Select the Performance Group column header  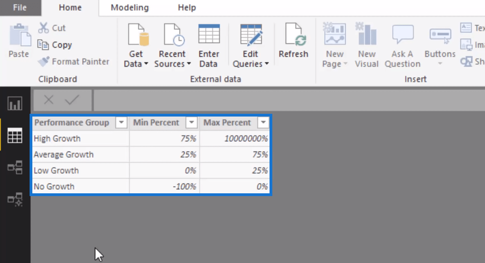[72, 123]
